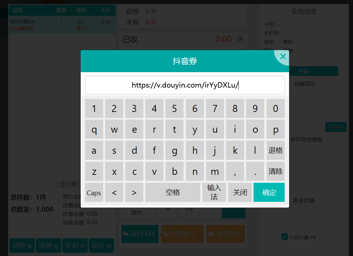353x256 pixels.
Task: Click the 备注F11 button
Action: click(225, 234)
